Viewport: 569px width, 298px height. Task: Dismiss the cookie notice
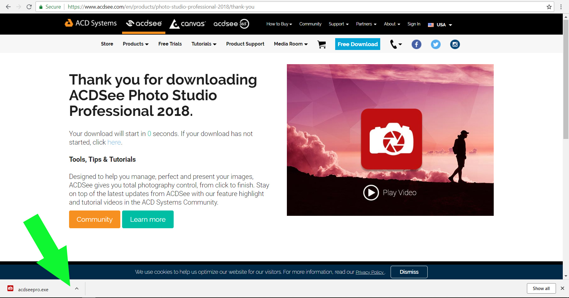[x=409, y=272]
